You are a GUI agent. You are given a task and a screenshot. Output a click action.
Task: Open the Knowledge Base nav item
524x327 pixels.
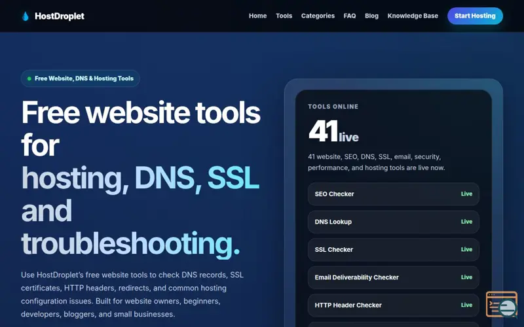413,16
